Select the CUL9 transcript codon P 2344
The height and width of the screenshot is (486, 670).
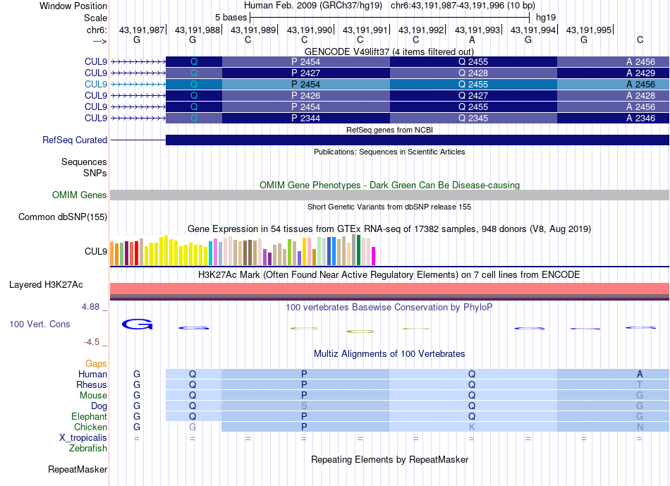[x=305, y=119]
